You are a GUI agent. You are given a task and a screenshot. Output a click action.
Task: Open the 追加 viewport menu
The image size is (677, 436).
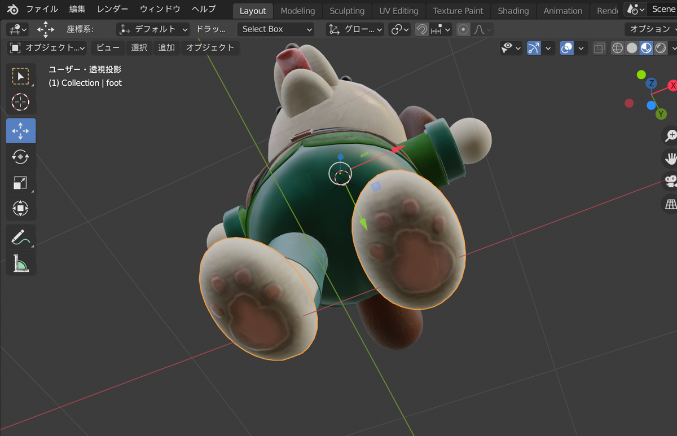click(x=166, y=48)
